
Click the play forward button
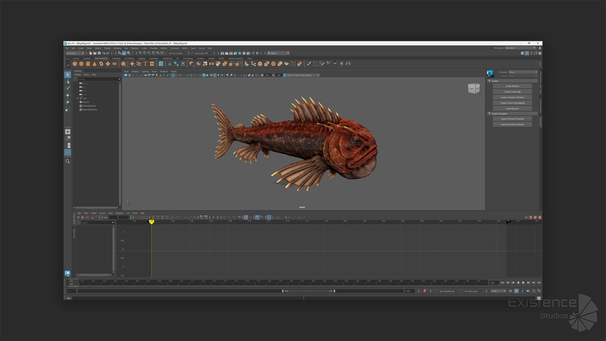point(523,283)
